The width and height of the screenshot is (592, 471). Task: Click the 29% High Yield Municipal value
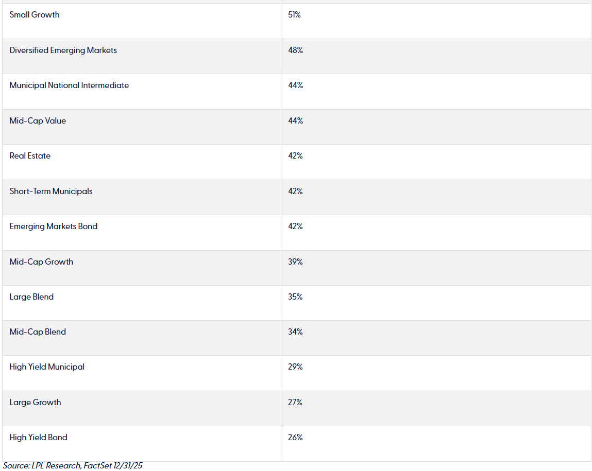coord(295,367)
